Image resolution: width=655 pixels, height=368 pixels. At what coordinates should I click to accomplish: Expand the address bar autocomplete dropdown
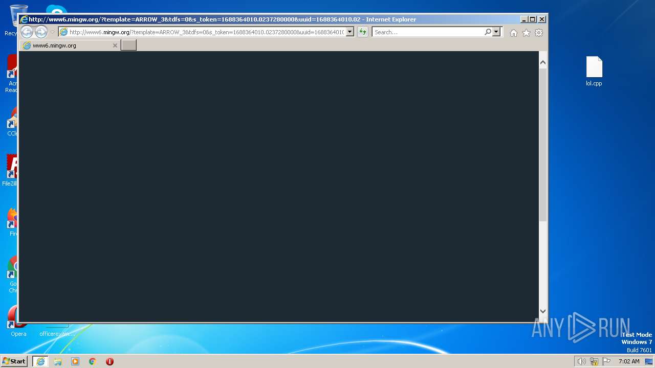click(350, 32)
